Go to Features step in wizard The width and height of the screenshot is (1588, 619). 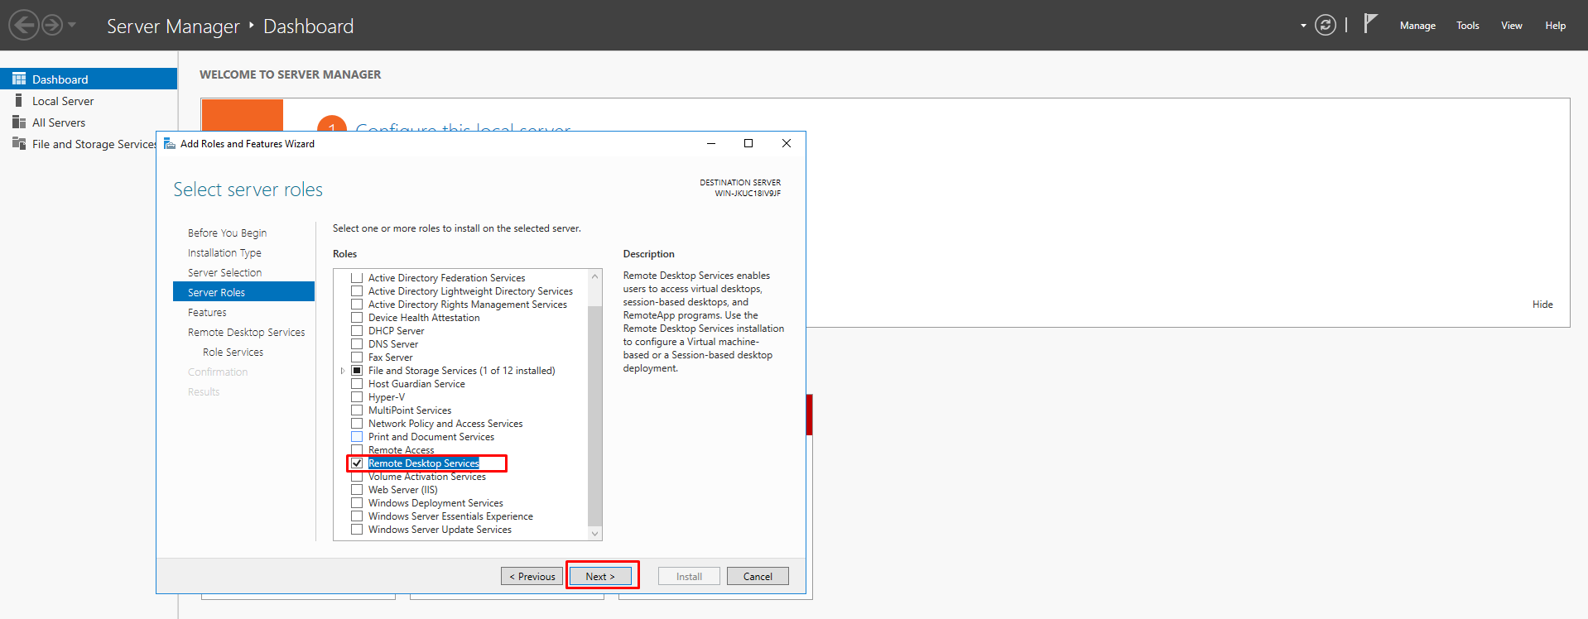(x=207, y=313)
